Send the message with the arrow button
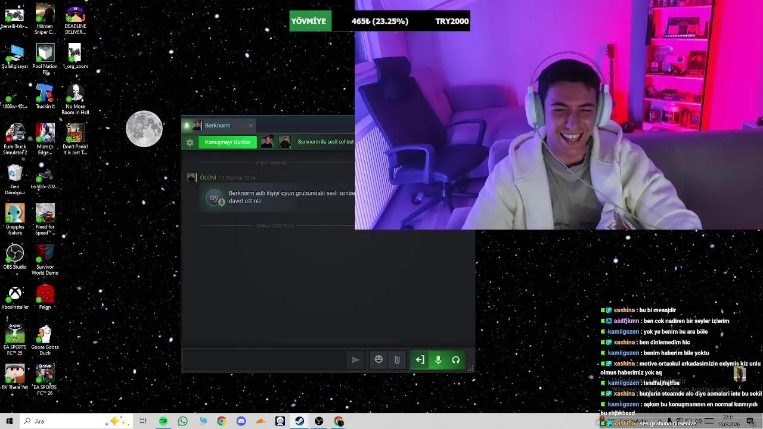Image resolution: width=763 pixels, height=429 pixels. click(355, 360)
